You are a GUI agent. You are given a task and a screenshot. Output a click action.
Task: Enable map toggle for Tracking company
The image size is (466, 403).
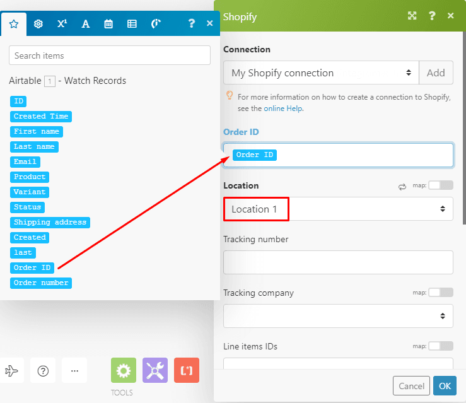440,293
